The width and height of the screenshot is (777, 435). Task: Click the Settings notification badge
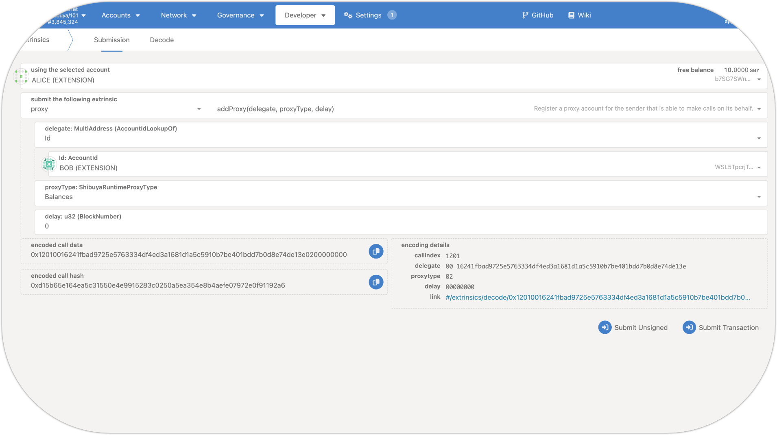[392, 15]
